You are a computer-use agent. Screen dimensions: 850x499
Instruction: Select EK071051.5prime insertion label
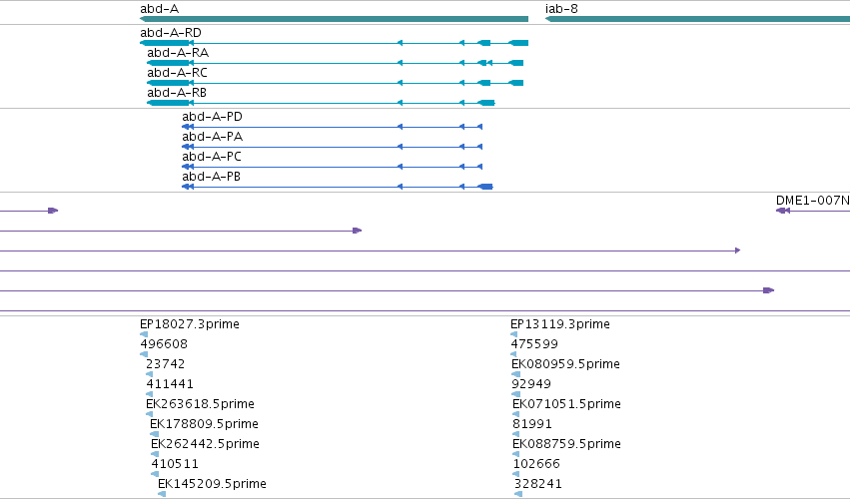pos(567,404)
